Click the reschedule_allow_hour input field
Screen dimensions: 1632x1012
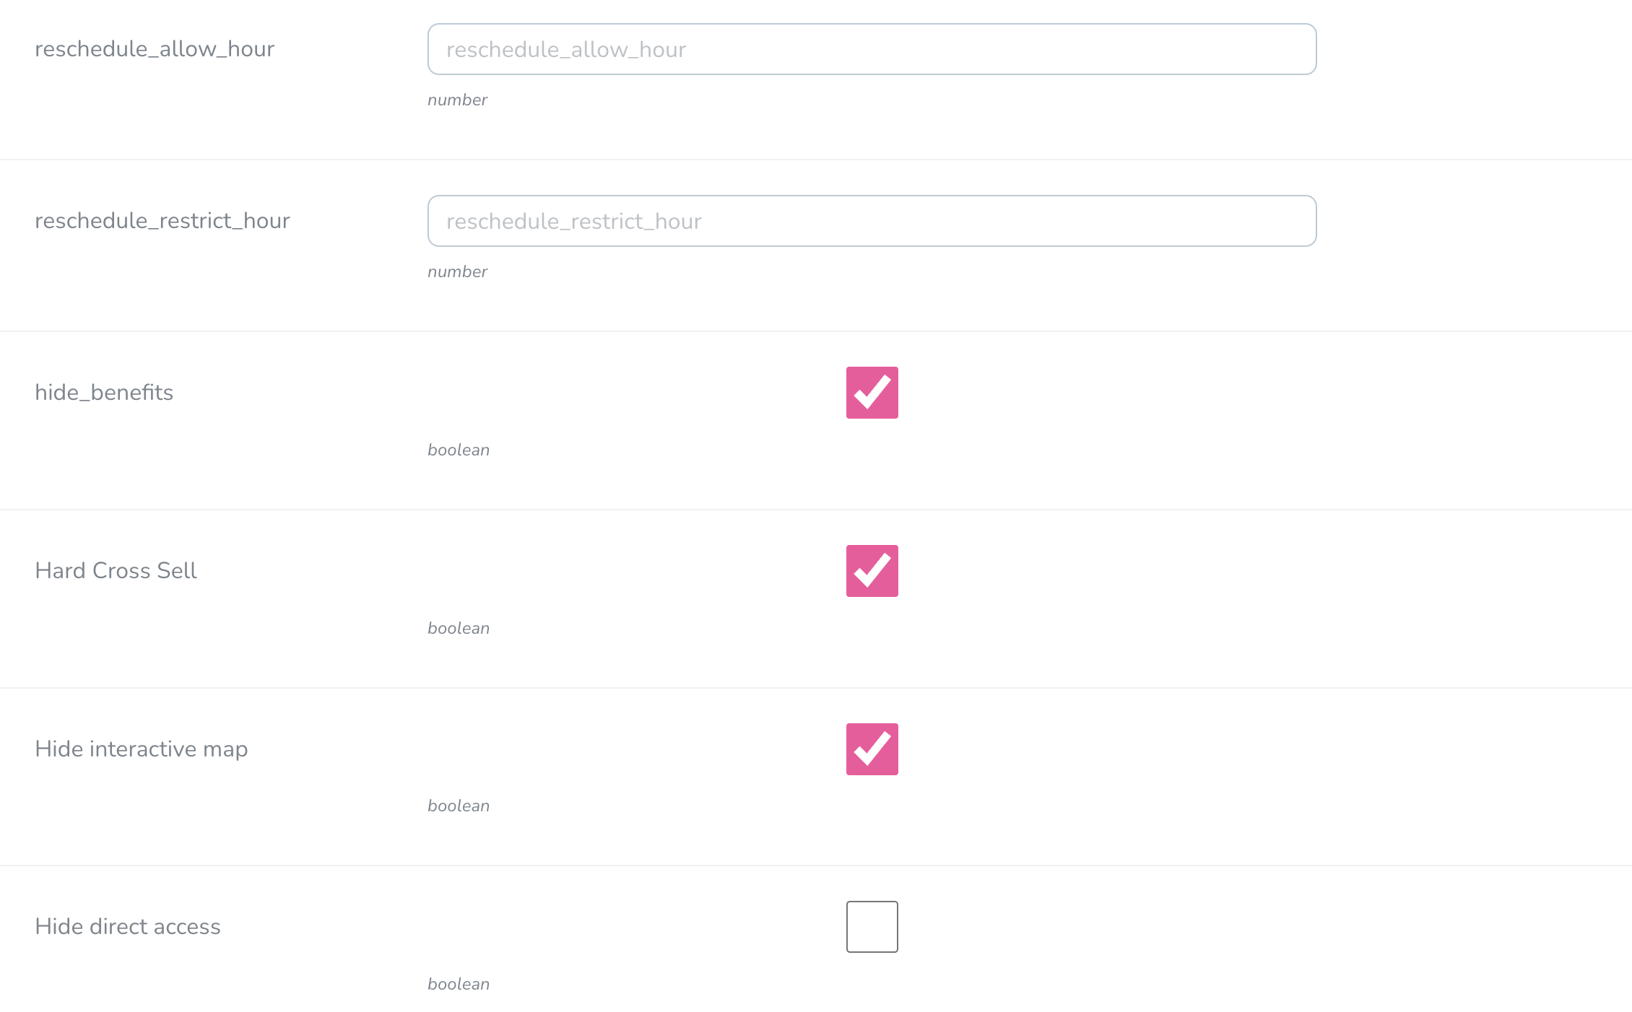(872, 49)
